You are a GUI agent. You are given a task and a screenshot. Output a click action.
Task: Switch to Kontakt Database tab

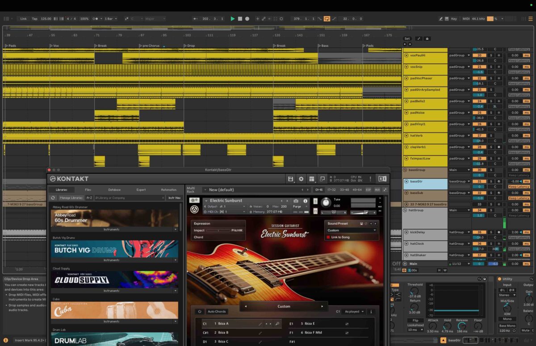coord(114,189)
